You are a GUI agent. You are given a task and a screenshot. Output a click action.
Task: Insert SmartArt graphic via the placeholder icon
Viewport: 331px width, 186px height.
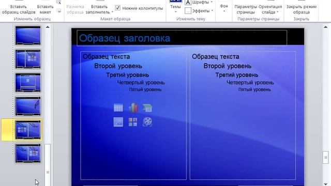click(147, 108)
